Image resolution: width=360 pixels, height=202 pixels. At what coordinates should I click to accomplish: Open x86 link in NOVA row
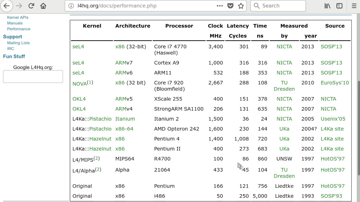point(120,83)
